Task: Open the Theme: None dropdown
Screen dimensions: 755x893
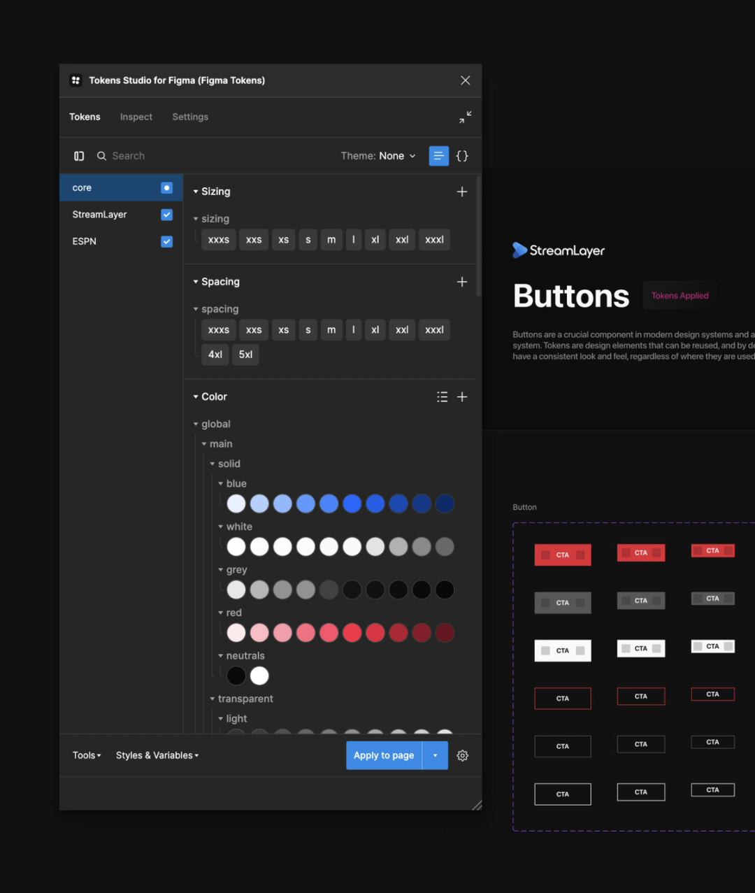Action: tap(378, 156)
